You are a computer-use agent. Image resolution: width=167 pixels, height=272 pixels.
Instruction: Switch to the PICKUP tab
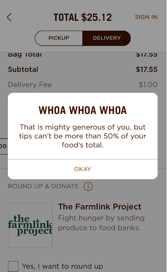[x=59, y=38]
